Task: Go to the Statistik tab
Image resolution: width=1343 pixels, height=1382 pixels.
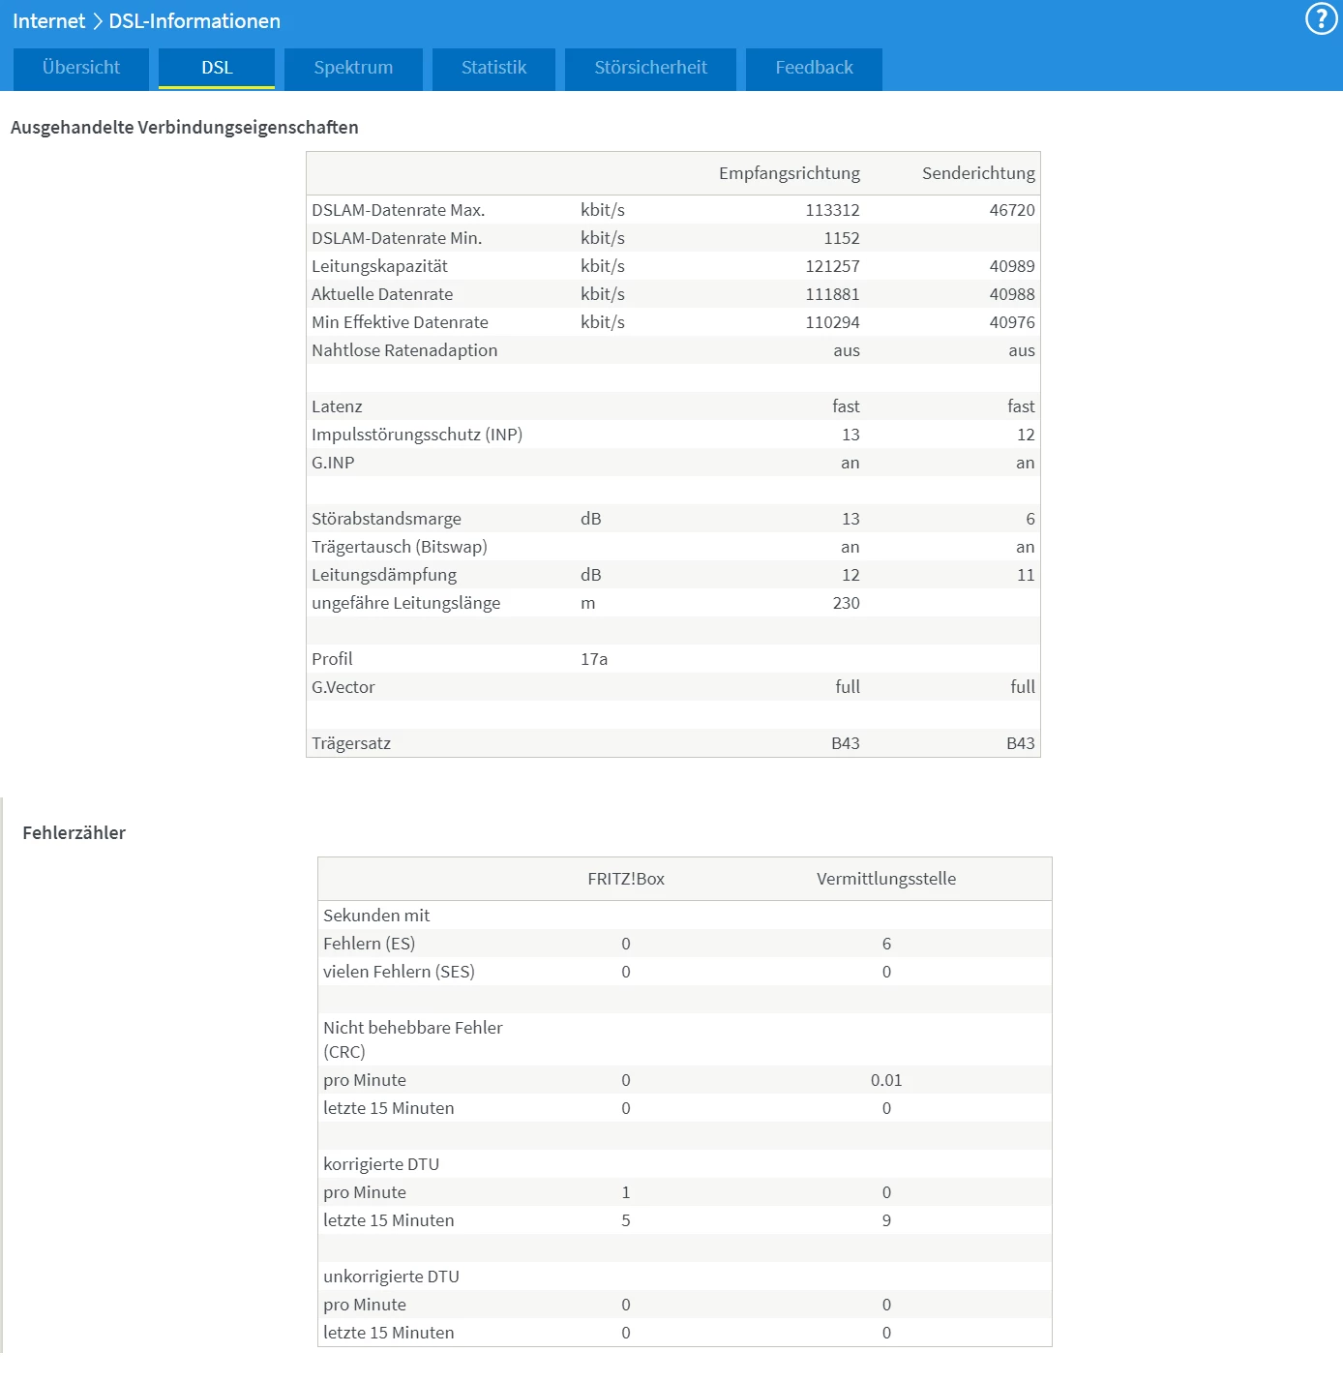Action: (x=493, y=68)
